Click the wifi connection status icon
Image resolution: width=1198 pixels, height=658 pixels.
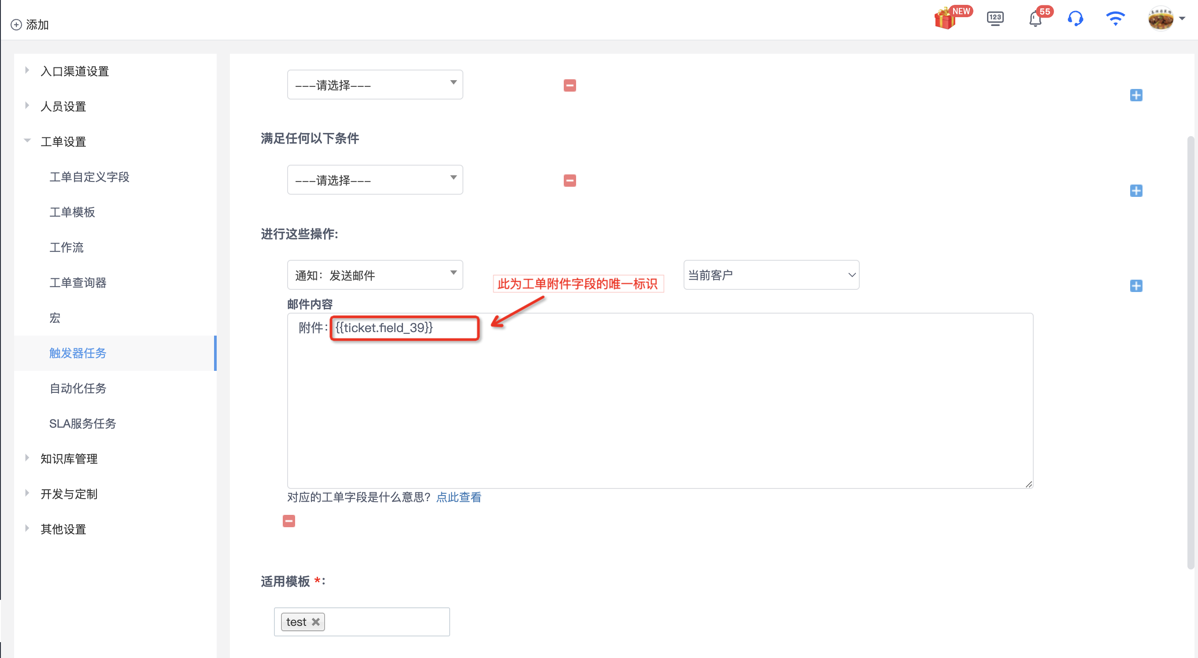[1115, 18]
